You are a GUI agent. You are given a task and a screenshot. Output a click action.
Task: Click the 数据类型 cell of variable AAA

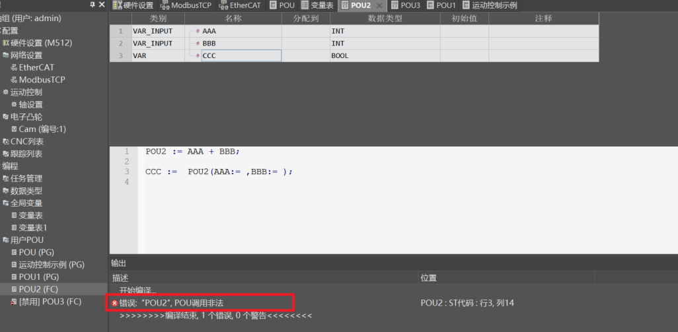tap(385, 31)
